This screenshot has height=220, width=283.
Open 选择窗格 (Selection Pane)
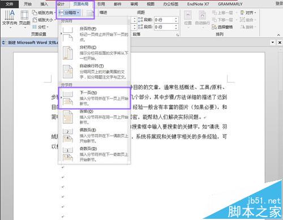pyautogui.click(x=222, y=27)
